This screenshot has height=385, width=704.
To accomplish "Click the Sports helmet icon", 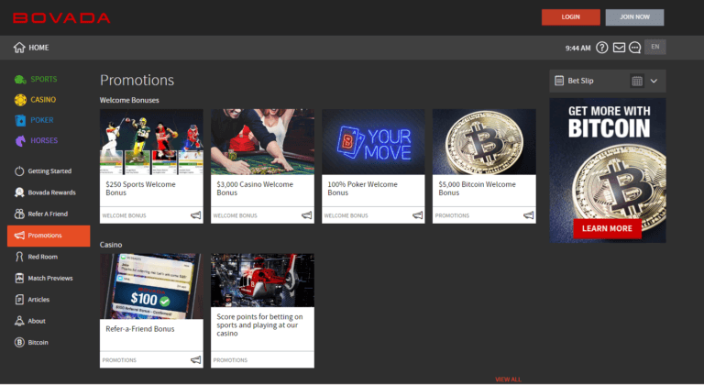I will point(20,80).
